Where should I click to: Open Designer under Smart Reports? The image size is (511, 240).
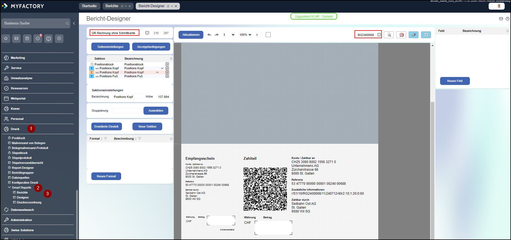(x=23, y=197)
